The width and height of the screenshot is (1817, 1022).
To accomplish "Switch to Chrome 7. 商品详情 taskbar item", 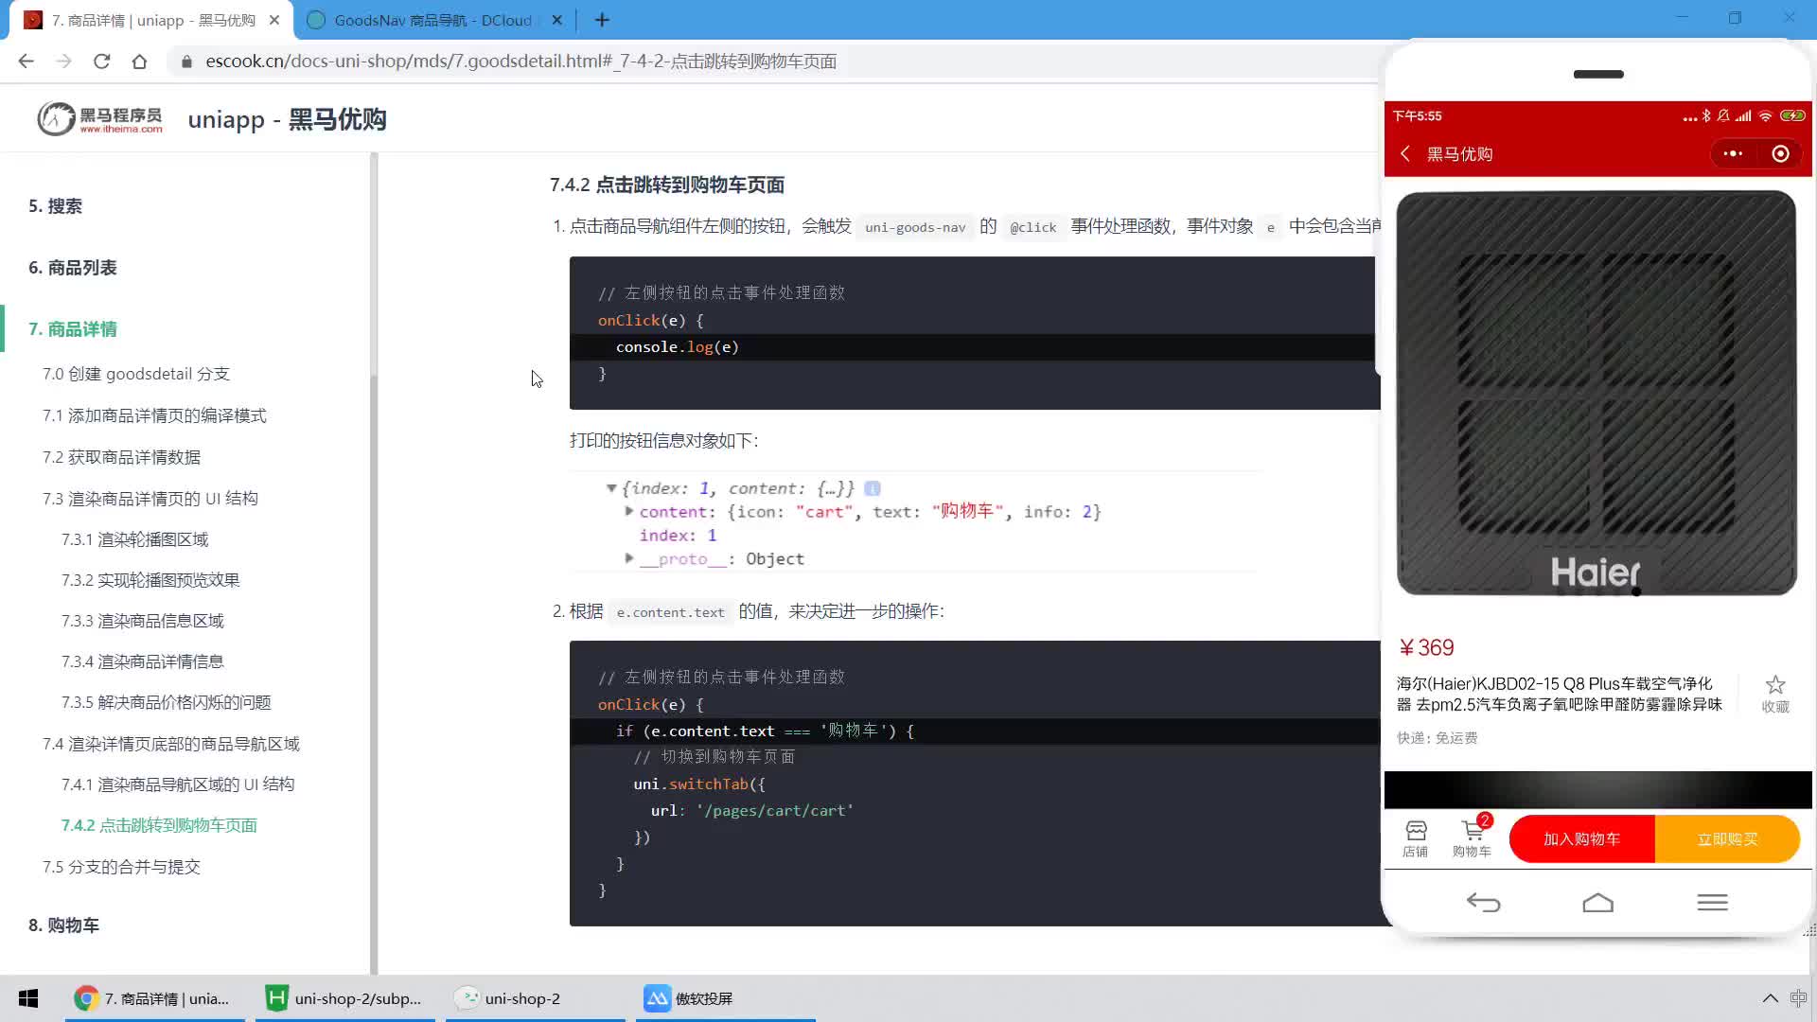I will coord(154,998).
